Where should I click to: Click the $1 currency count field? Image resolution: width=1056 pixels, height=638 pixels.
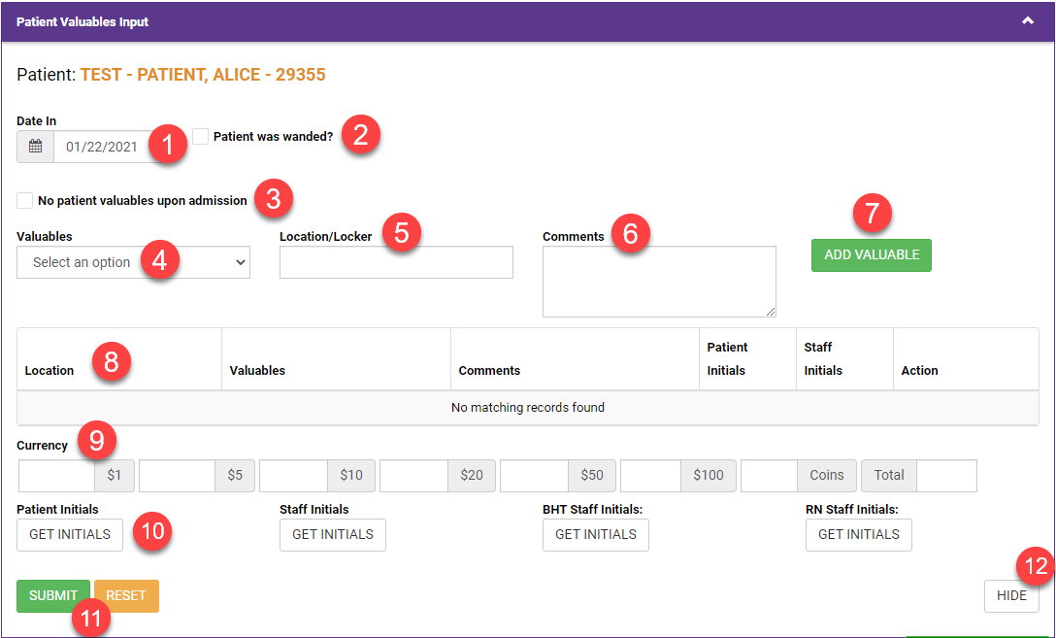(56, 476)
